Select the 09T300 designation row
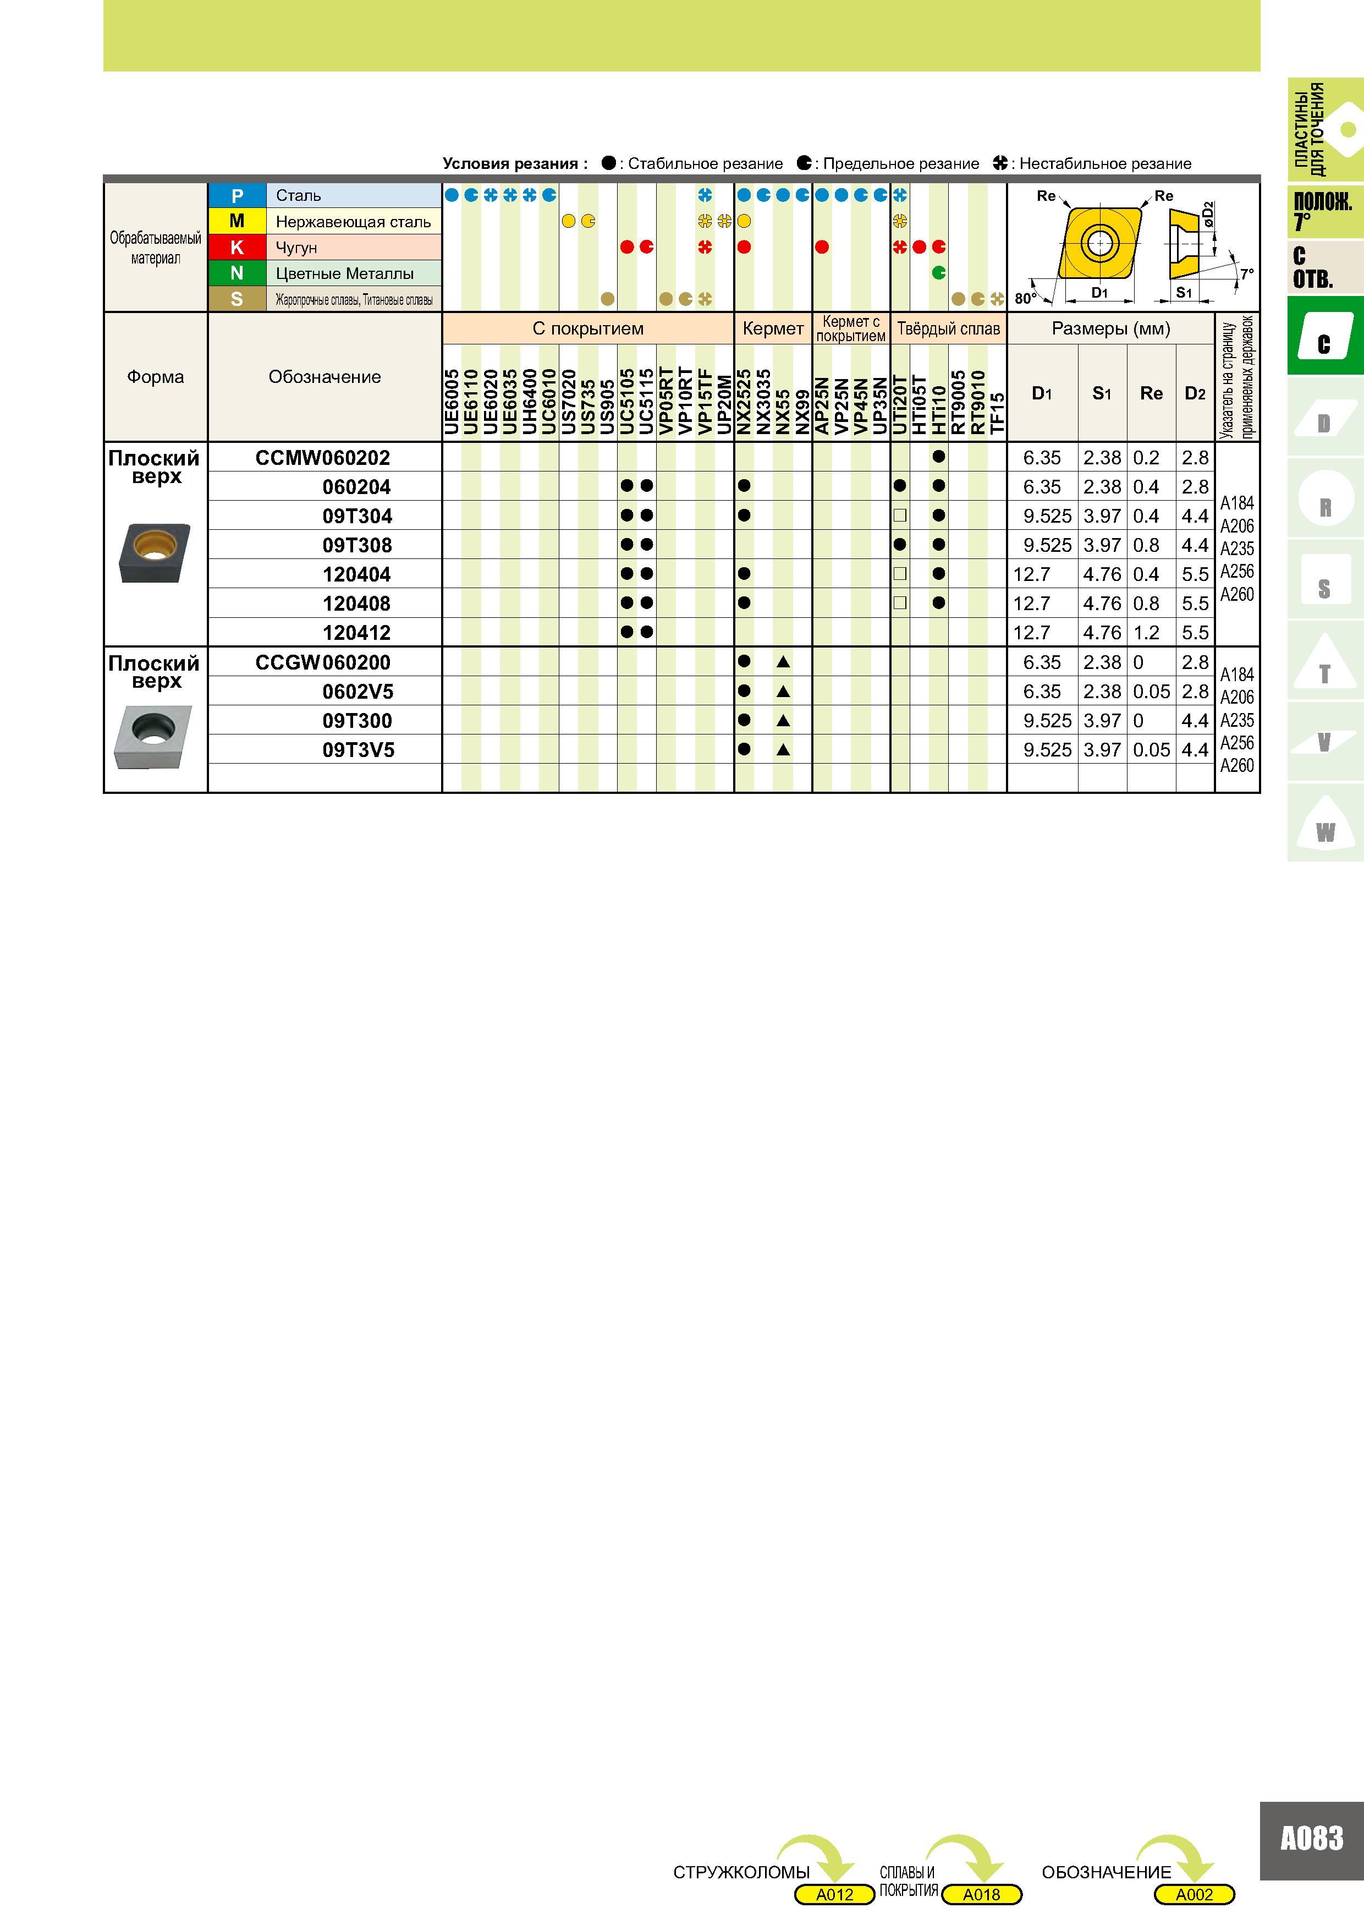 pos(357,720)
